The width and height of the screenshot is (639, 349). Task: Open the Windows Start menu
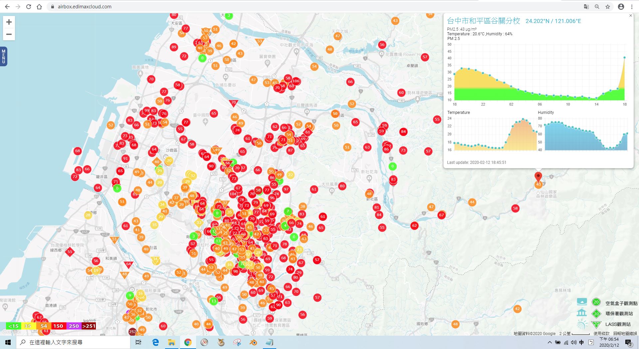point(8,342)
